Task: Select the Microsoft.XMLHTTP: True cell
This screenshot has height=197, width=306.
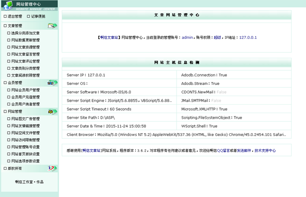Action: 234,109
